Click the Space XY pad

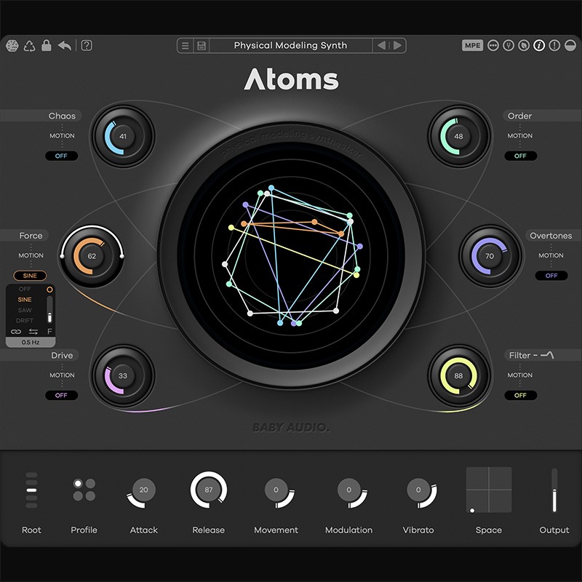click(x=489, y=490)
